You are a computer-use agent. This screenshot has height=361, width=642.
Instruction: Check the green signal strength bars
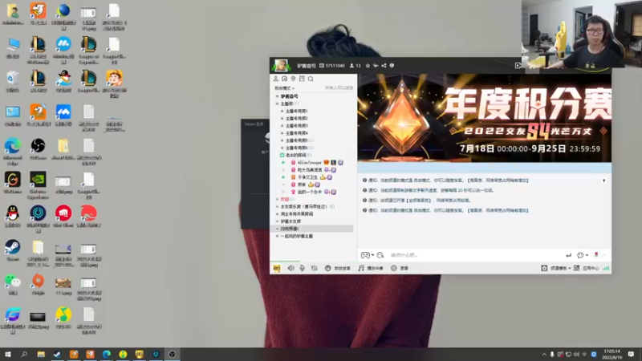click(x=606, y=268)
